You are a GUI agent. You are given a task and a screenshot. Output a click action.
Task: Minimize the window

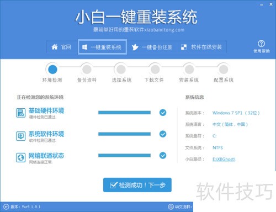click(262, 5)
